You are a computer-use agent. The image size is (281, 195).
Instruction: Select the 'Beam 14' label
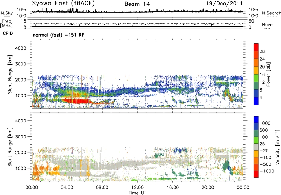point(137,4)
